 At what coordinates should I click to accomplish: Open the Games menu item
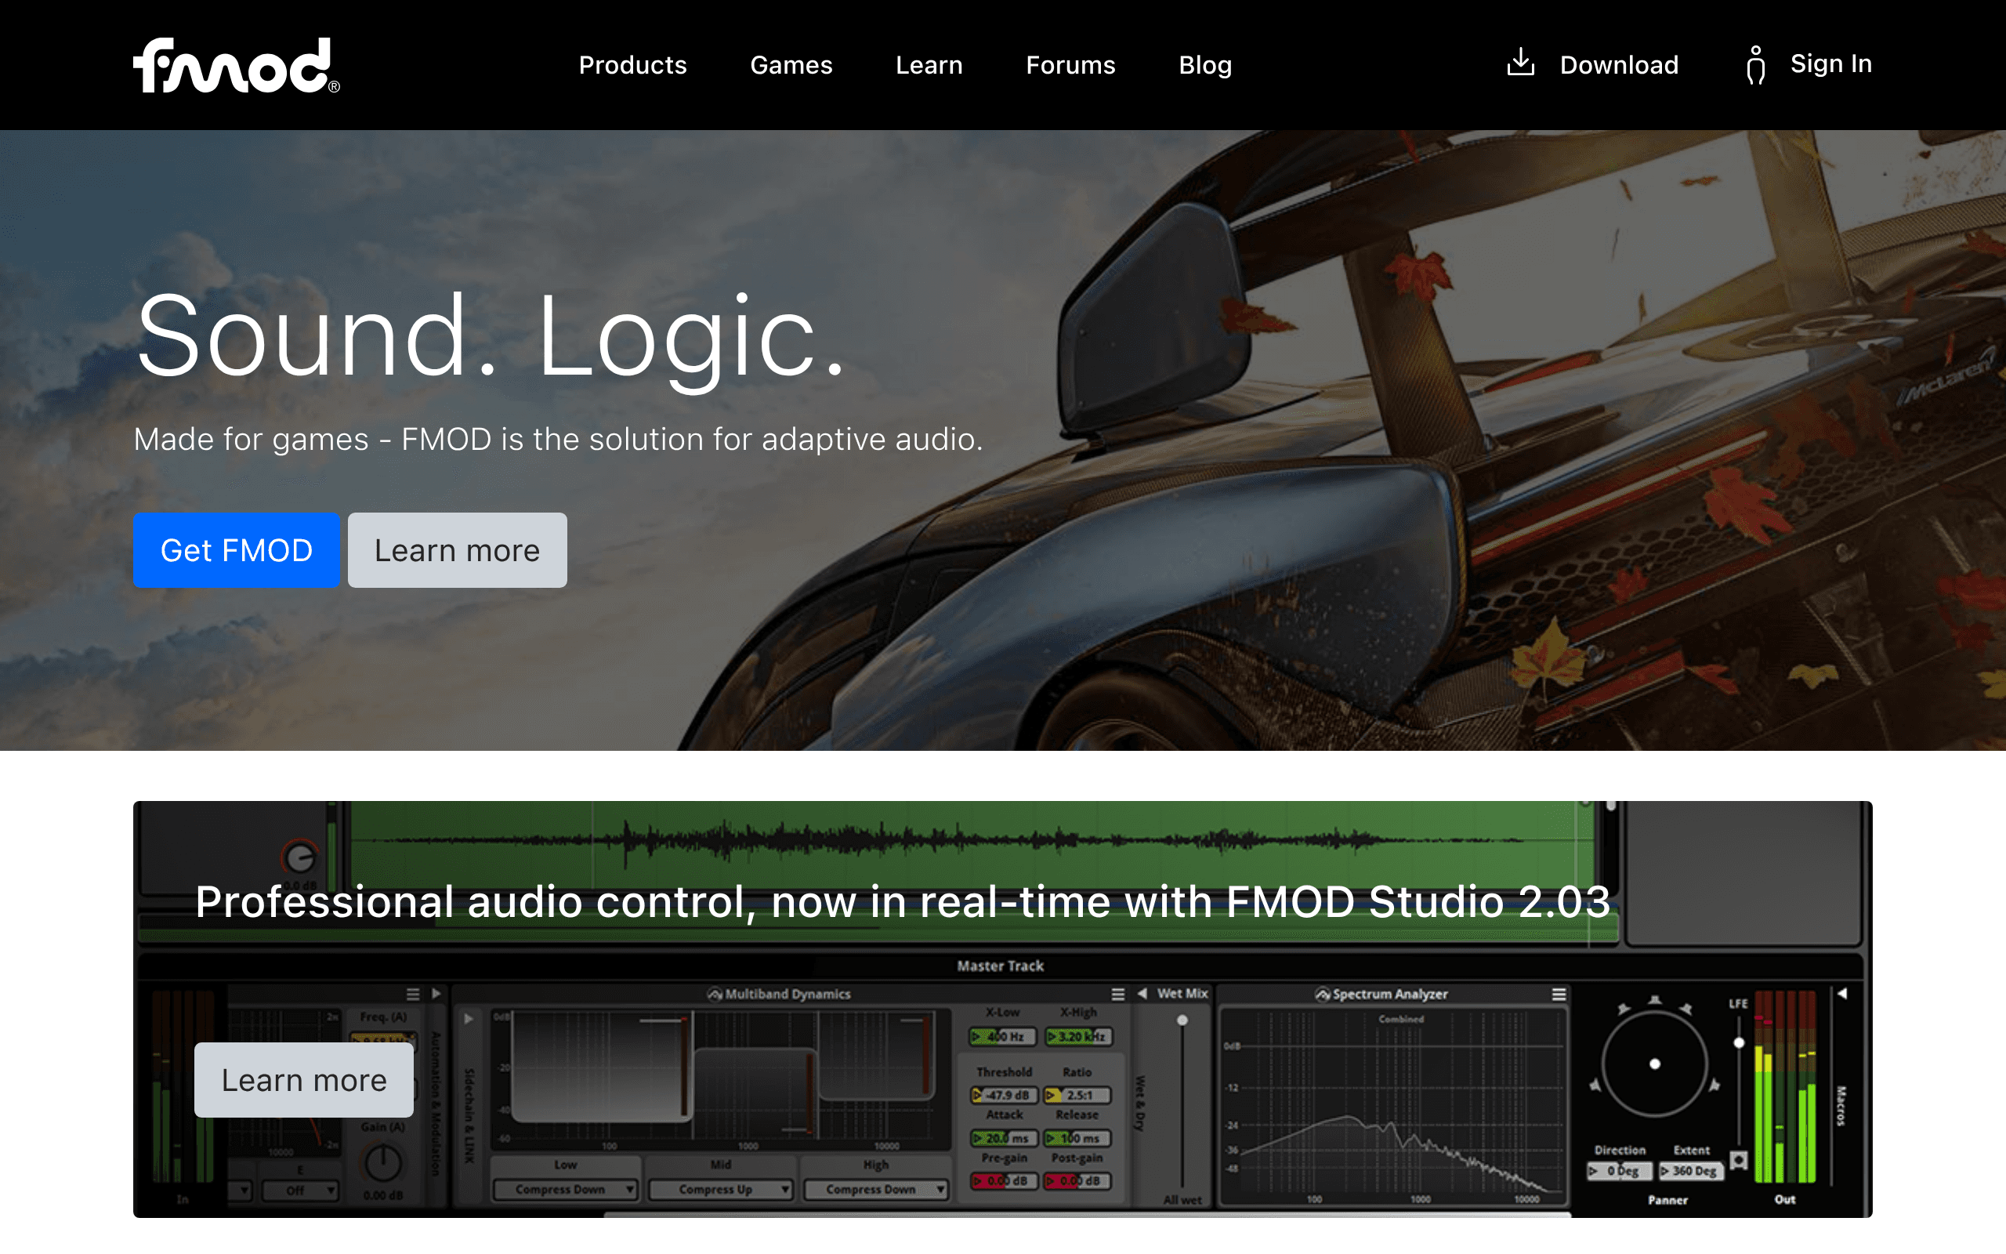pos(791,65)
